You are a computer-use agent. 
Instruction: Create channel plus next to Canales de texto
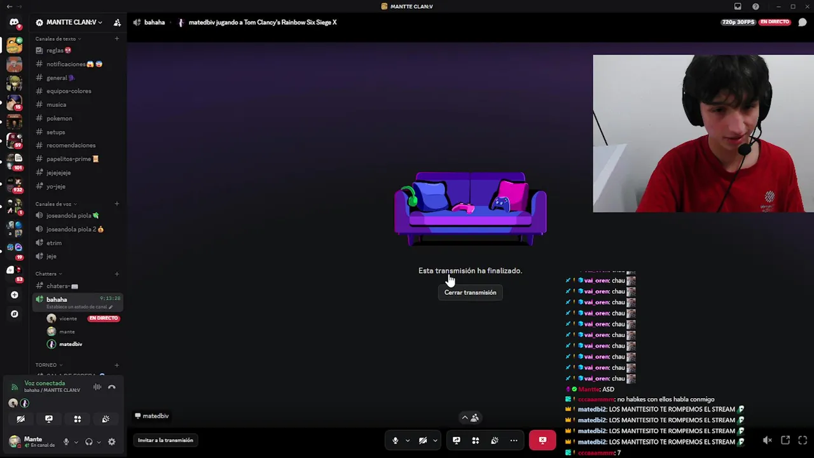point(116,39)
